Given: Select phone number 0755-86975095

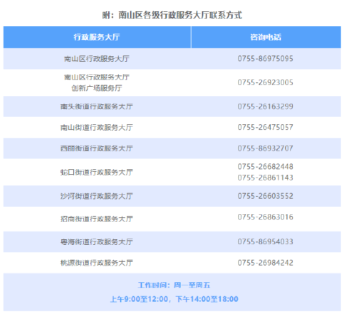Looking at the screenshot, I should (x=266, y=59).
